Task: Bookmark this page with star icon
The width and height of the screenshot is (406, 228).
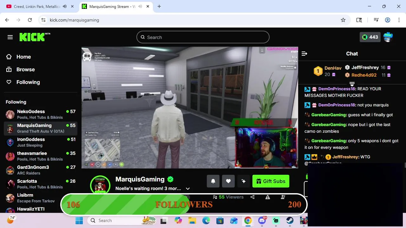Action: point(343,20)
